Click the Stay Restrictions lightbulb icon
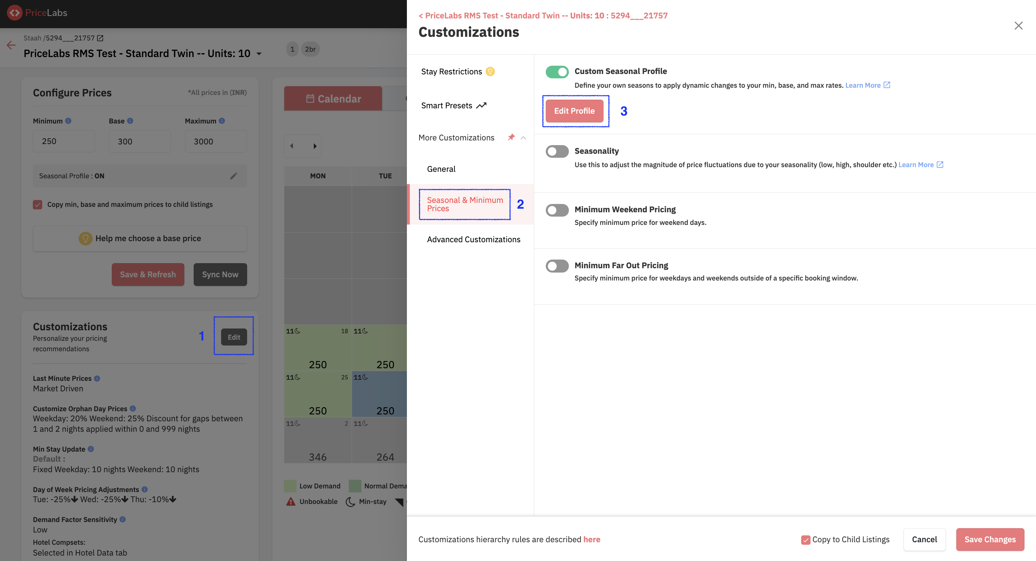The image size is (1036, 561). pos(490,71)
